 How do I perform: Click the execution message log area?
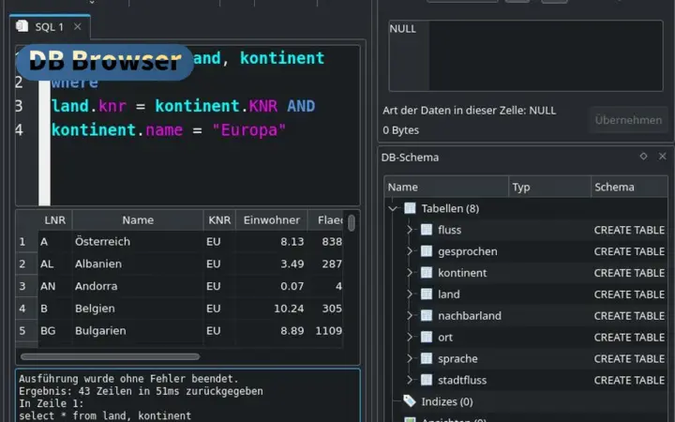(188, 396)
